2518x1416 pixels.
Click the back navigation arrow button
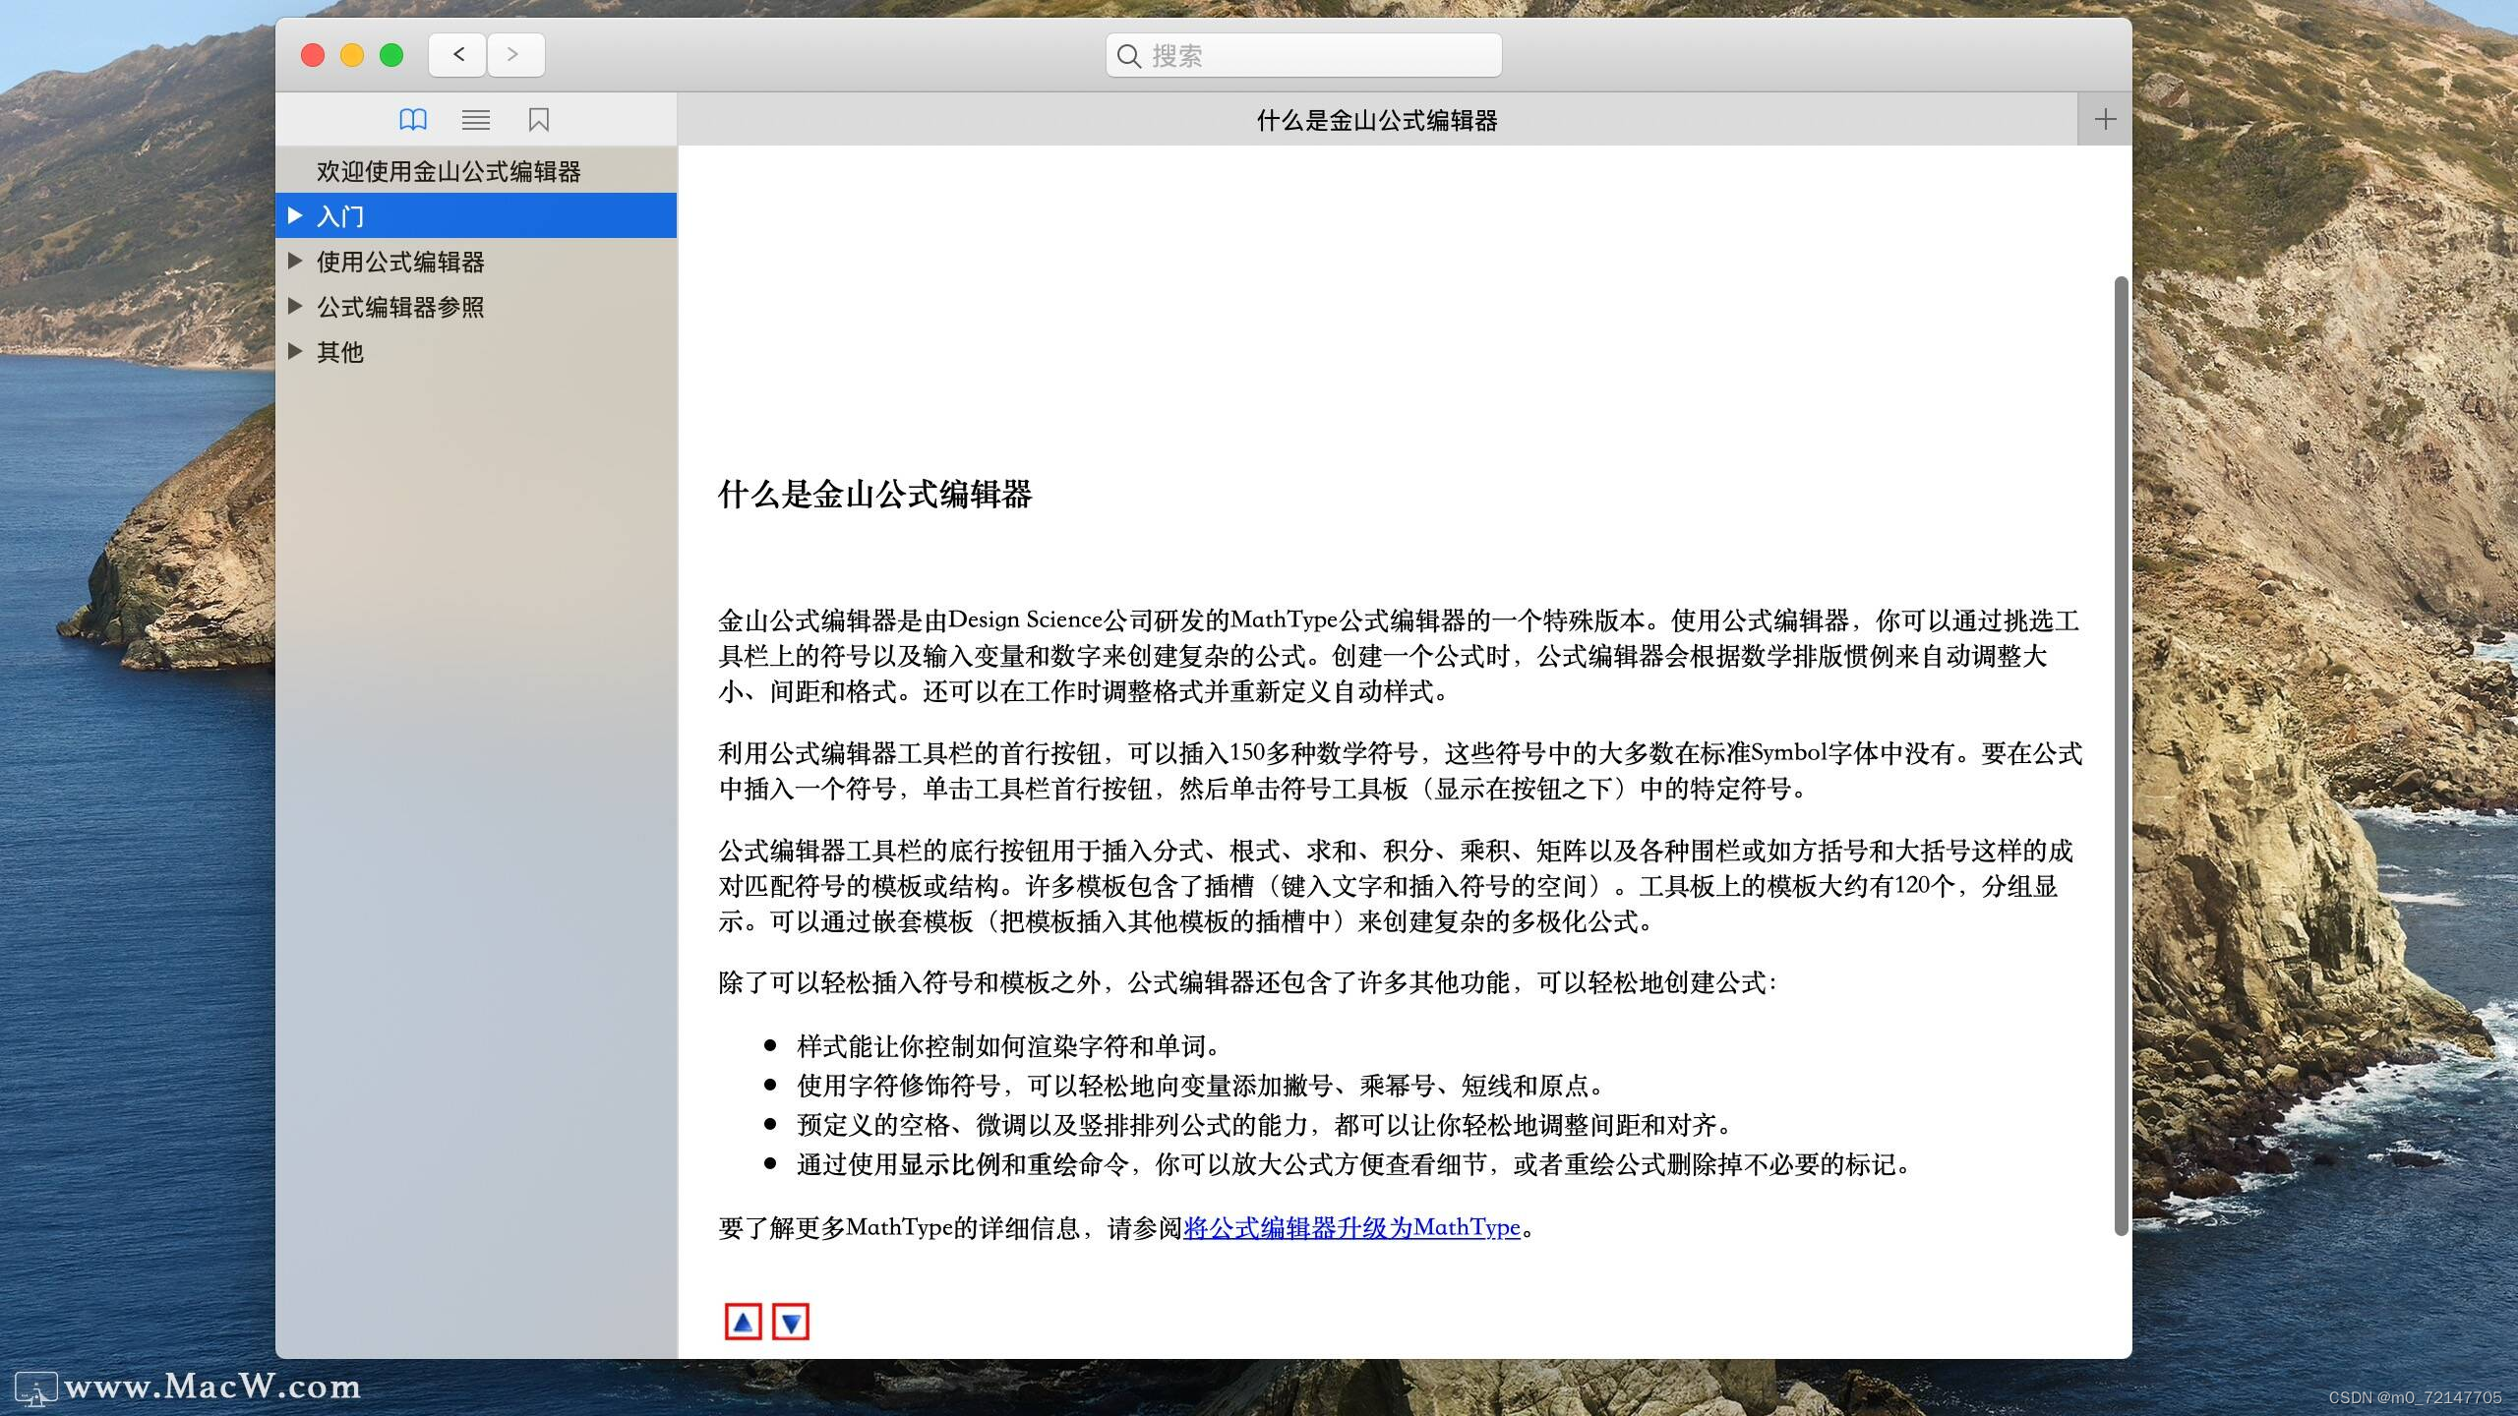click(x=457, y=55)
